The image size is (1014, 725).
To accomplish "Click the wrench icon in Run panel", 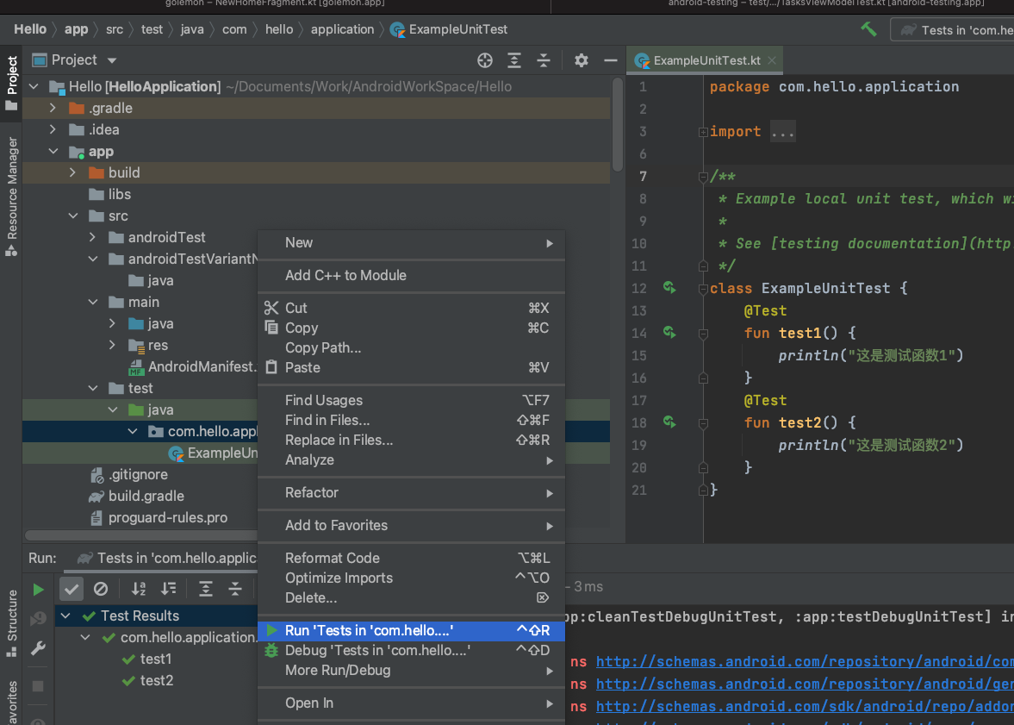I will [x=38, y=648].
